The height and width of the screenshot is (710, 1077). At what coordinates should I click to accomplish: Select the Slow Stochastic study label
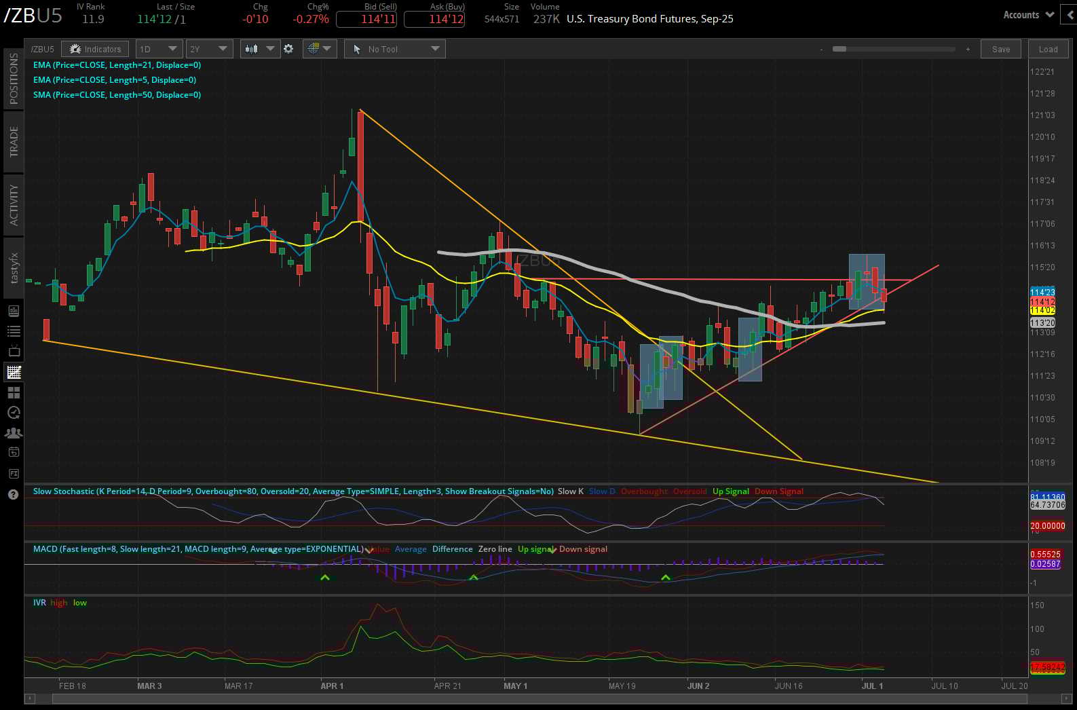293,491
